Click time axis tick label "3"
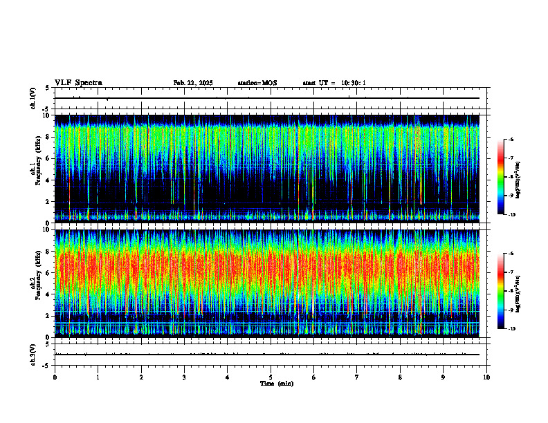The height and width of the screenshot is (423, 548). point(184,377)
